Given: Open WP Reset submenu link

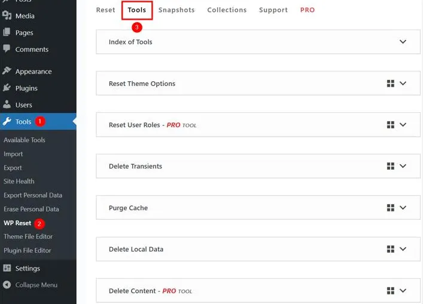Looking at the screenshot, I should click(x=17, y=223).
